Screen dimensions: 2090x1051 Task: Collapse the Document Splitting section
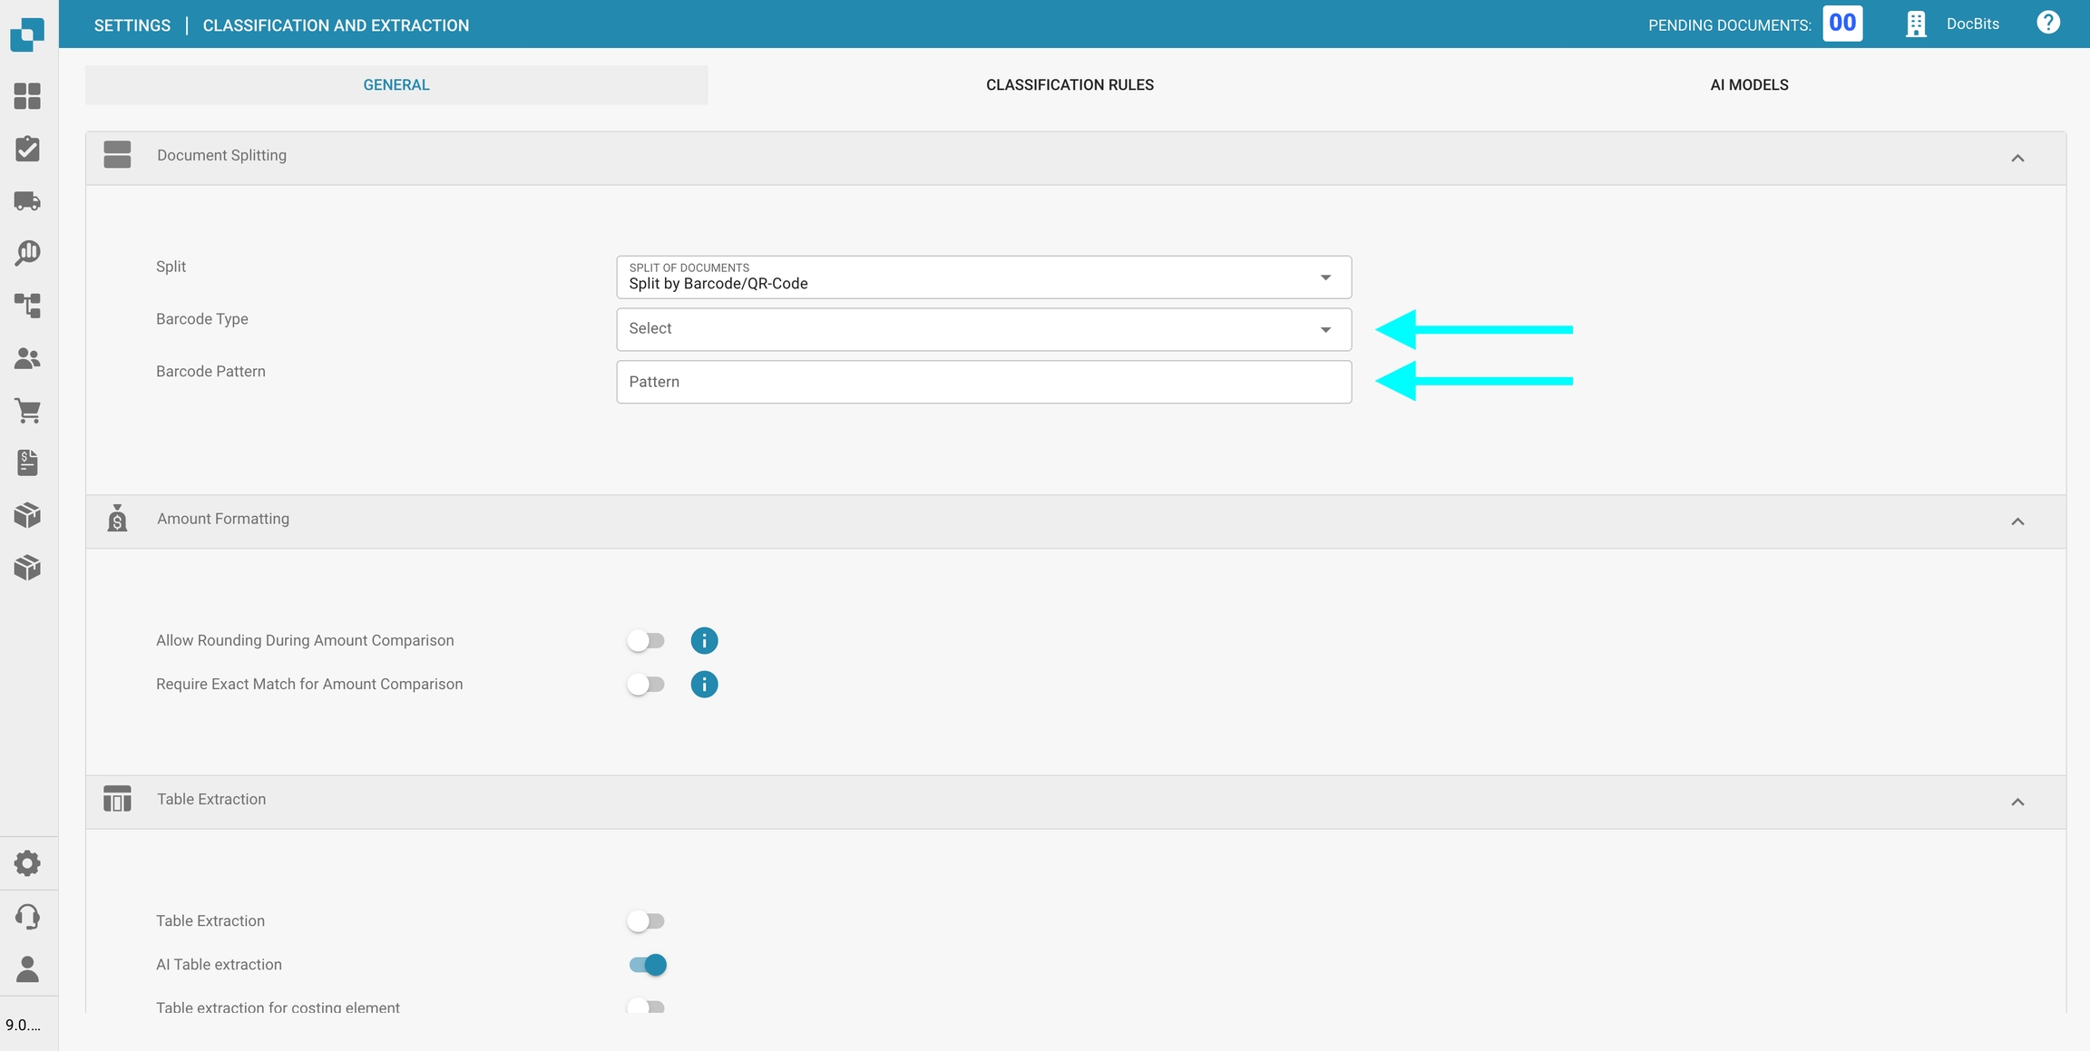[2017, 159]
